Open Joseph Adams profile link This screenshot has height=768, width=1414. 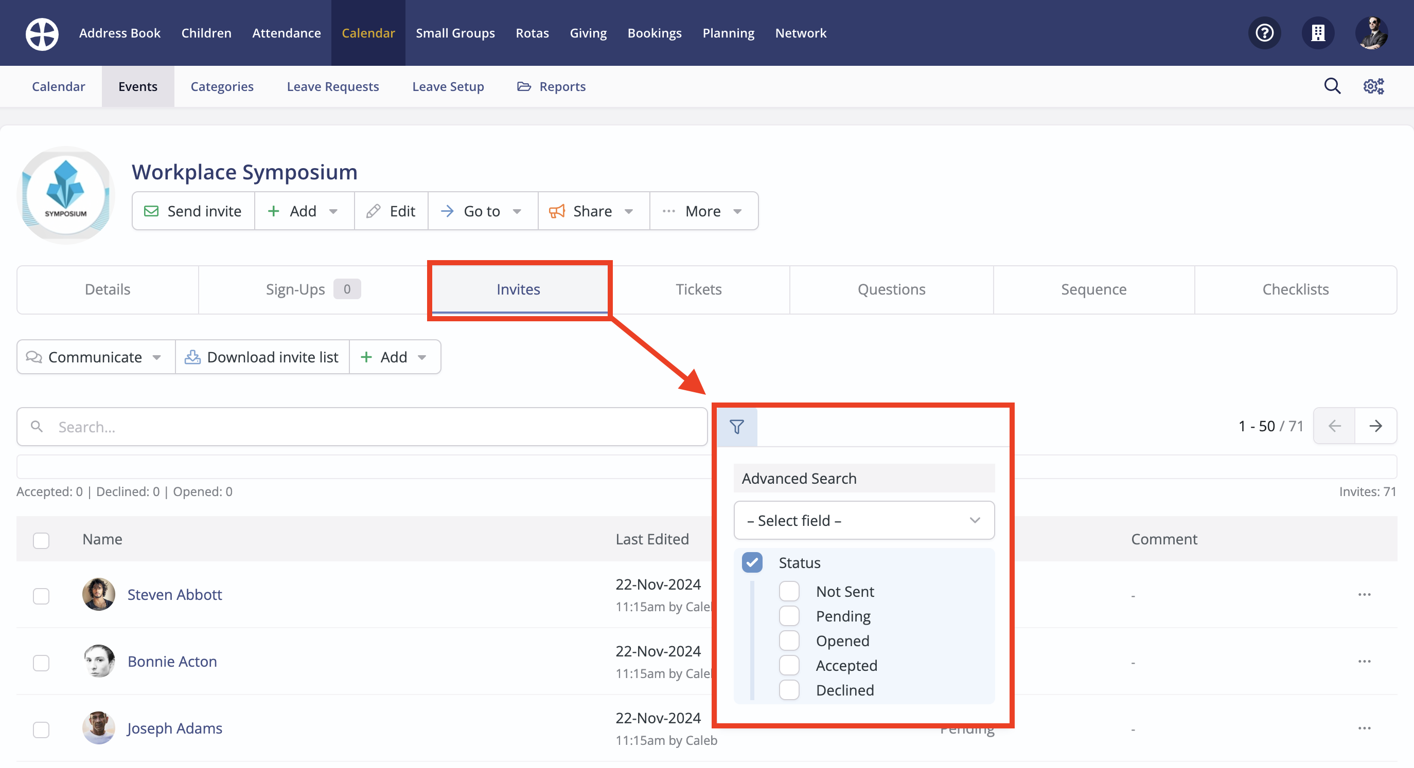click(x=174, y=728)
